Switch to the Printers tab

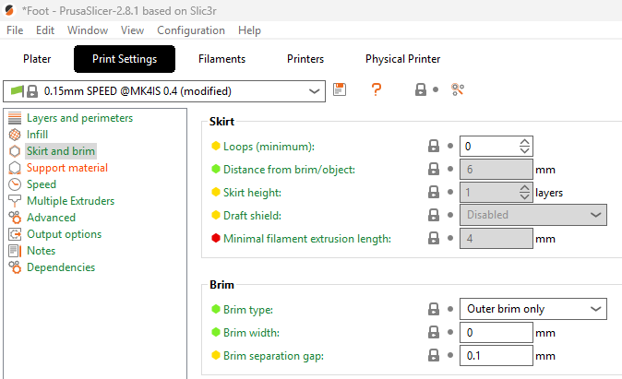point(305,59)
